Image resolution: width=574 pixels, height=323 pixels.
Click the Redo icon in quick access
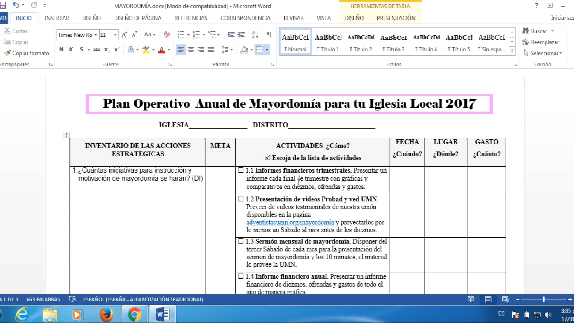pos(34,5)
